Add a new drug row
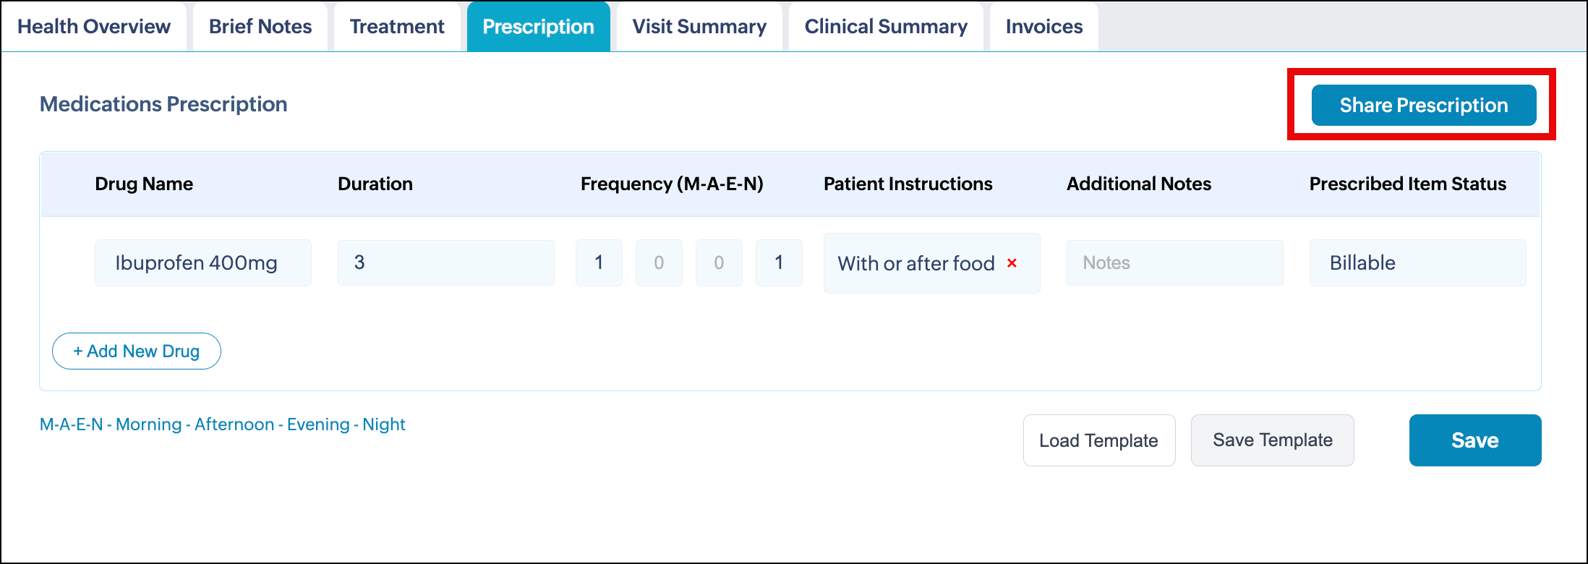Screen dimensions: 1588x564 pos(137,351)
